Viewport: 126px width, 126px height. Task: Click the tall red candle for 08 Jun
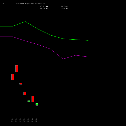click(17, 69)
